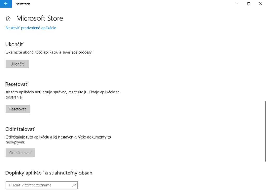Click the vertical scrollbar thumb
Screen dimensions: 266x194
point(265,131)
